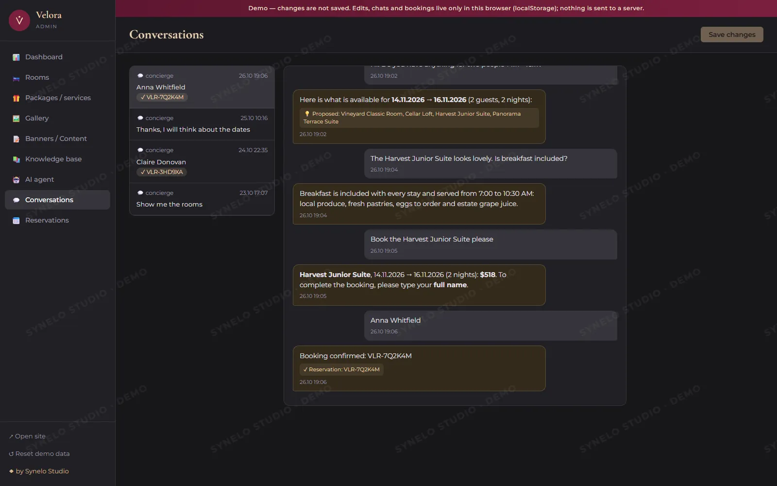Image resolution: width=777 pixels, height=486 pixels.
Task: Open the by Synelo Studio link
Action: [x=39, y=471]
